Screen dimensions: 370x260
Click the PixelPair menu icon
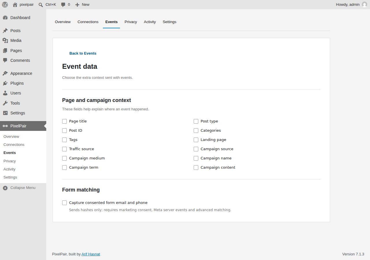5,126
